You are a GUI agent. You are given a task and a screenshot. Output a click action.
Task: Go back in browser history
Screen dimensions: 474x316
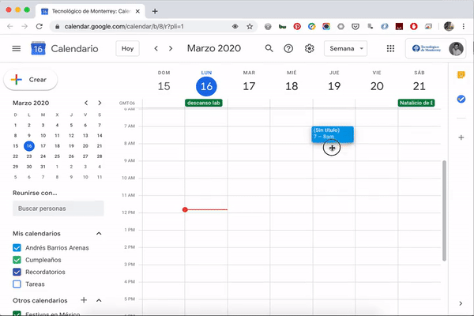pos(10,27)
